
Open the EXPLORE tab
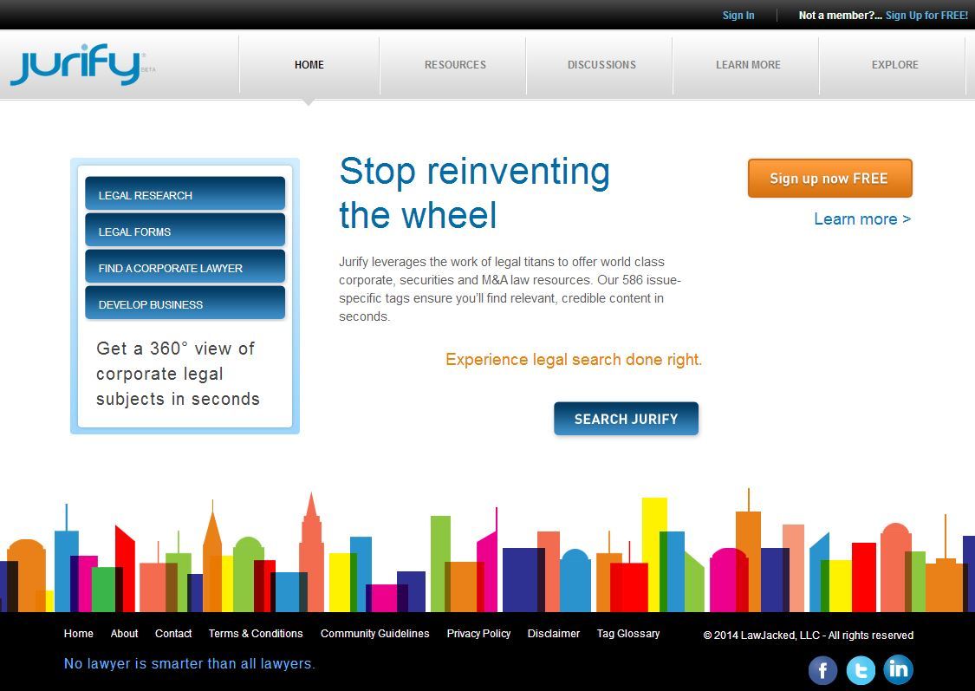[x=894, y=65]
